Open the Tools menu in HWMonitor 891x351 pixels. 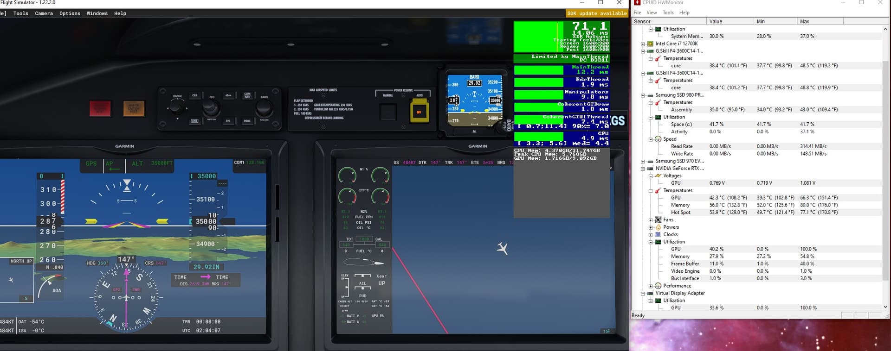(668, 13)
